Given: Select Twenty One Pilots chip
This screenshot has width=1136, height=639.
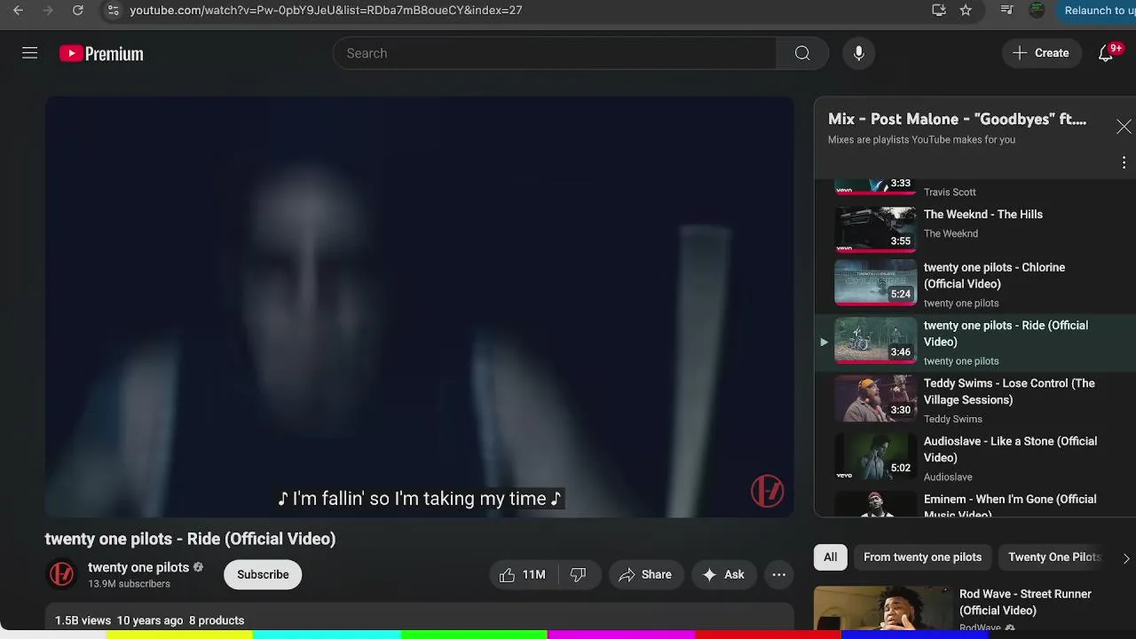Looking at the screenshot, I should [x=1054, y=557].
